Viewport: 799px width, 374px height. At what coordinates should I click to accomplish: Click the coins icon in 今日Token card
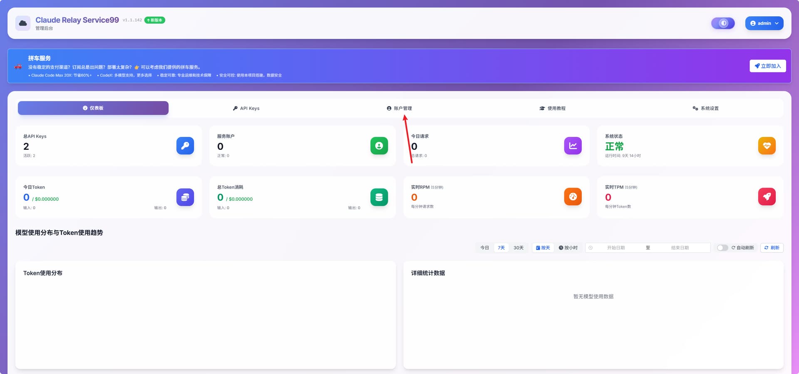tap(185, 197)
